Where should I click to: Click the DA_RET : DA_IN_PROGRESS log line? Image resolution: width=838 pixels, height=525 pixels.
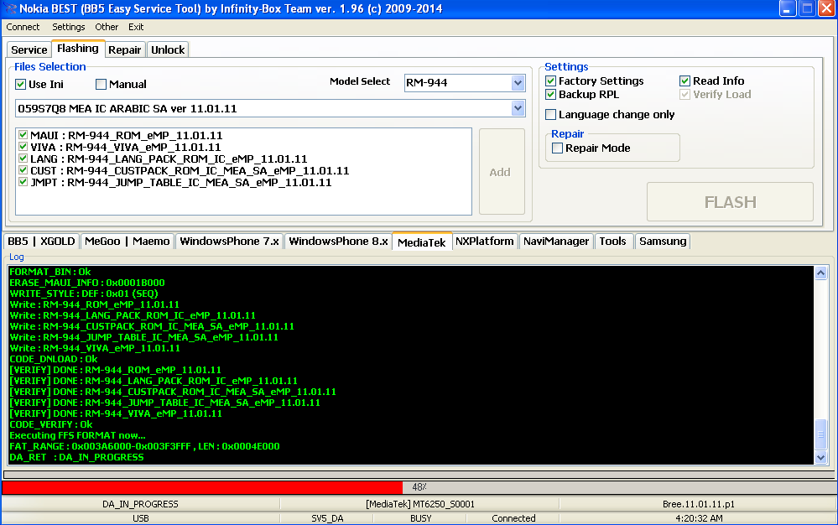point(76,457)
